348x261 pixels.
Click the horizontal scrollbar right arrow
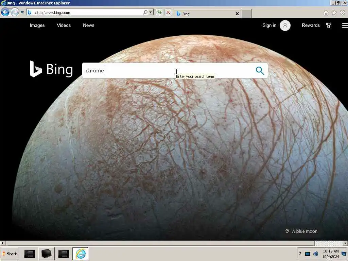[x=345, y=243]
